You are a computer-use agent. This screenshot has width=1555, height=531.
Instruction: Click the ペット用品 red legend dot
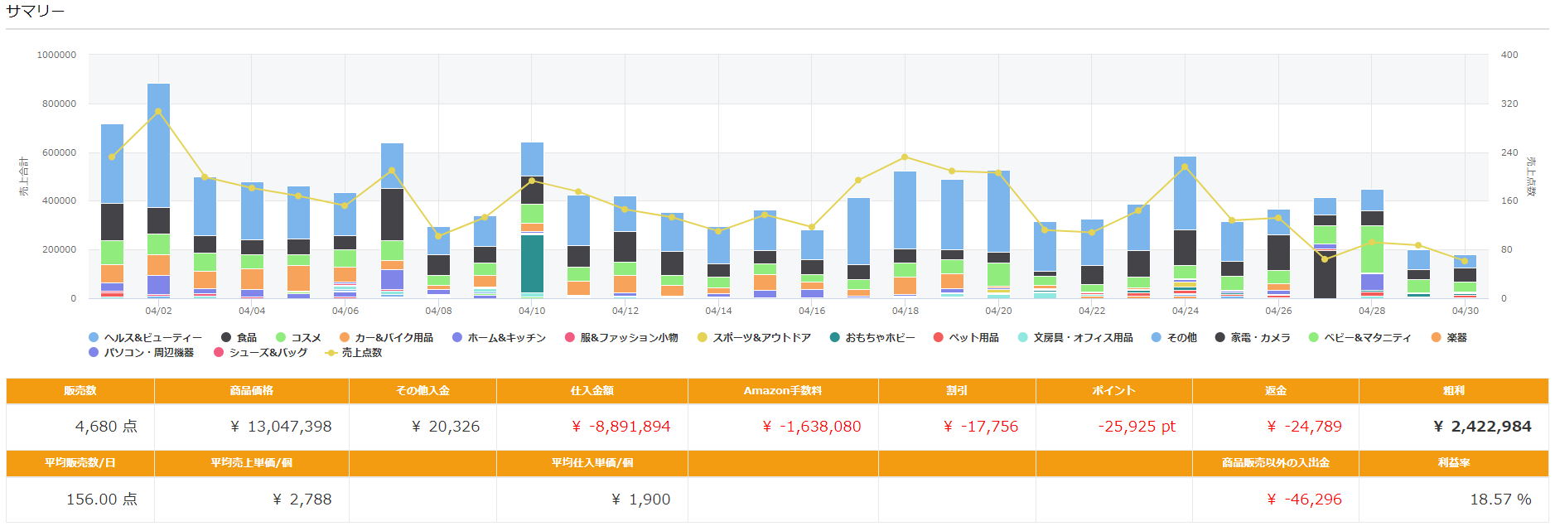coord(939,338)
